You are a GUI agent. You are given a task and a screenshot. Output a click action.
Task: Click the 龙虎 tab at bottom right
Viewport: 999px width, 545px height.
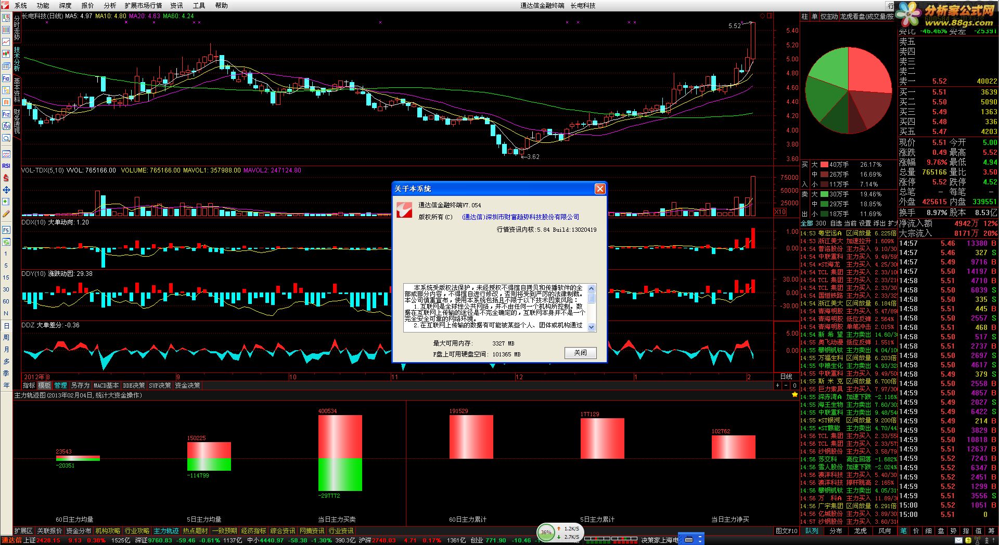[860, 531]
